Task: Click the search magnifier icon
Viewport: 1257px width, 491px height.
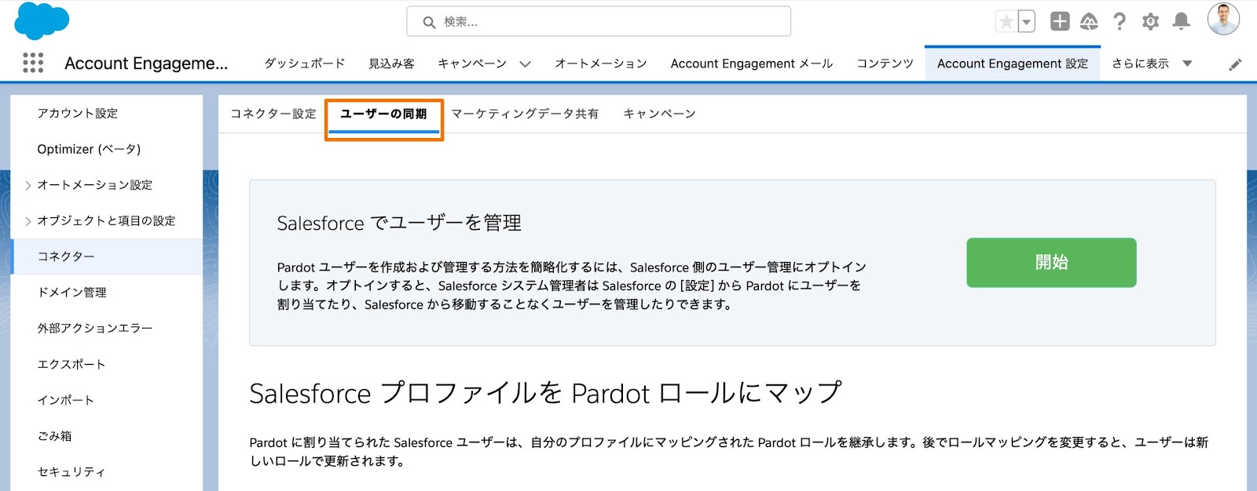Action: pos(429,22)
